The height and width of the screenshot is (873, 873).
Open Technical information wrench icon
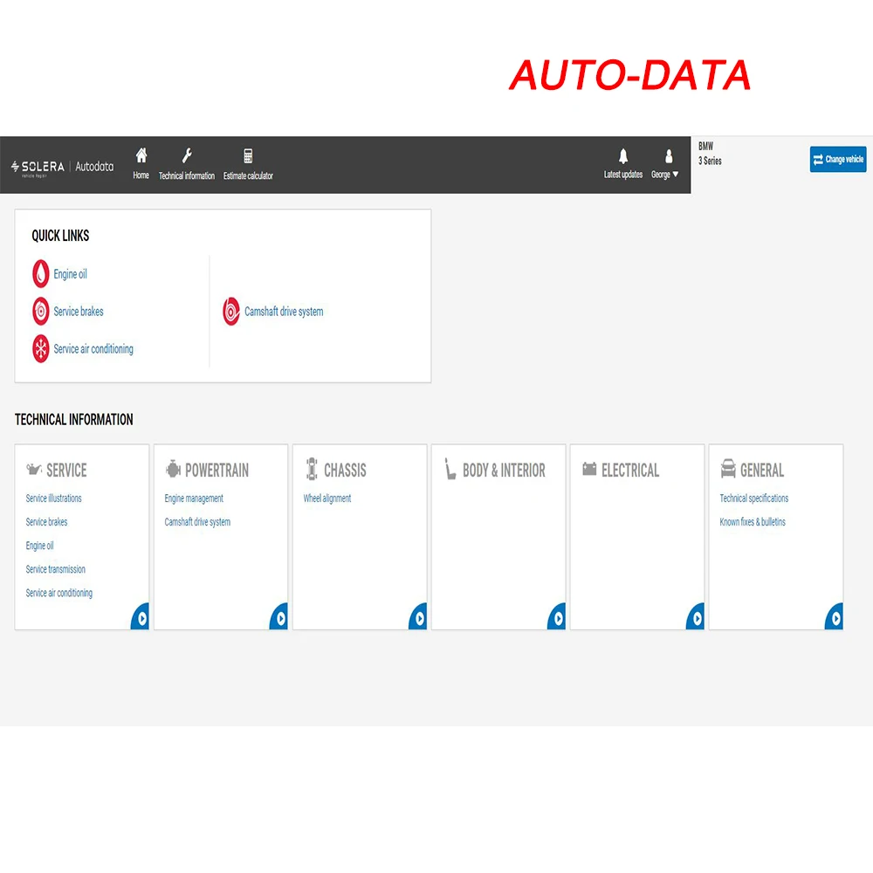pyautogui.click(x=187, y=155)
